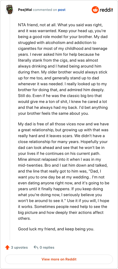This screenshot has height=269, width=118.
Task: Open PeejWal's avatar image
Action: [x=10, y=10]
